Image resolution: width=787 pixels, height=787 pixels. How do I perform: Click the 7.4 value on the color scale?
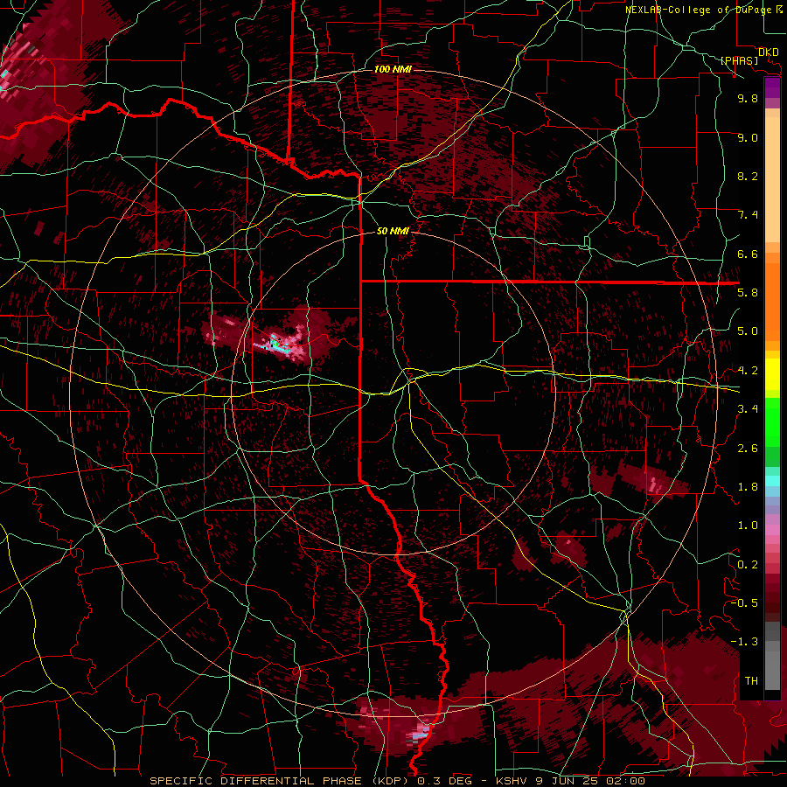748,215
